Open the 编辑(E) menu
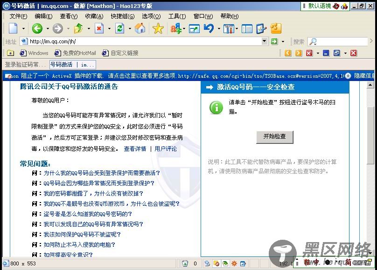 click(43, 16)
